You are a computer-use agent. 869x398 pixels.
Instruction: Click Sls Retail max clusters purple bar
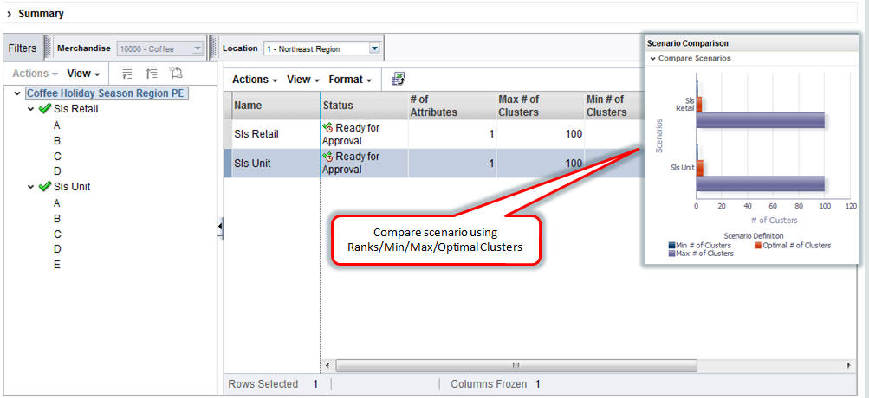(x=761, y=120)
